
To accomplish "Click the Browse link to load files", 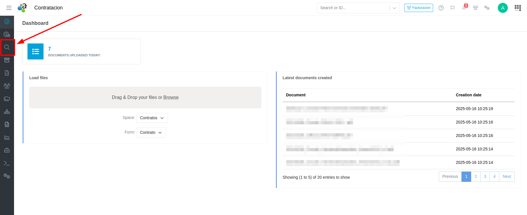I will (171, 97).
